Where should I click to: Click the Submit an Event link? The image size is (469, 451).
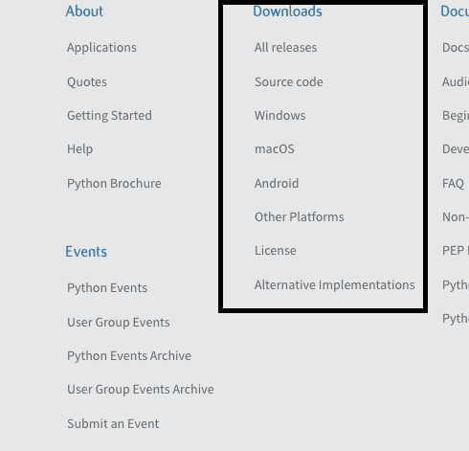[113, 424]
